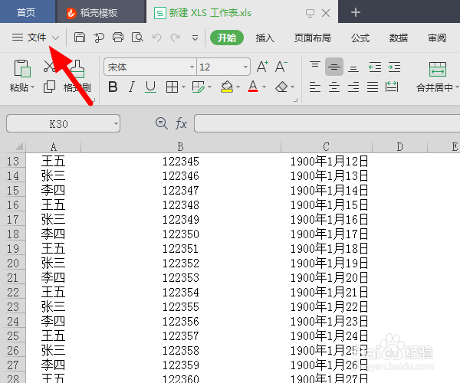The width and height of the screenshot is (460, 383).
Task: Increase indent icon
Action: 394,67
